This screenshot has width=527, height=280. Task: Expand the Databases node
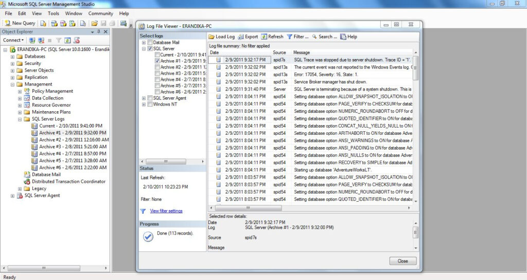coord(12,57)
